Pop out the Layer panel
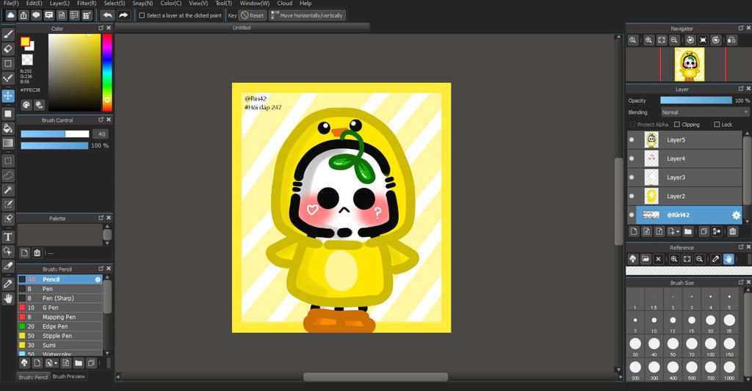The image size is (752, 391). pos(741,89)
